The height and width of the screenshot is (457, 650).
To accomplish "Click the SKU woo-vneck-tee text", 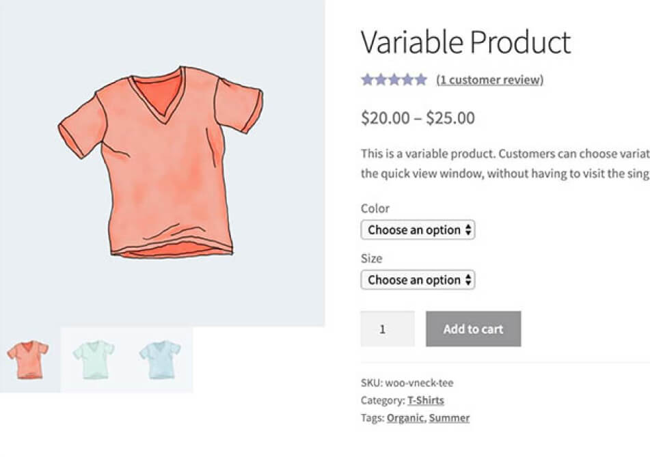I will pos(407,383).
